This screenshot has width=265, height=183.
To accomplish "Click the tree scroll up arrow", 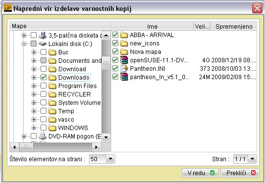I will click(106, 35).
